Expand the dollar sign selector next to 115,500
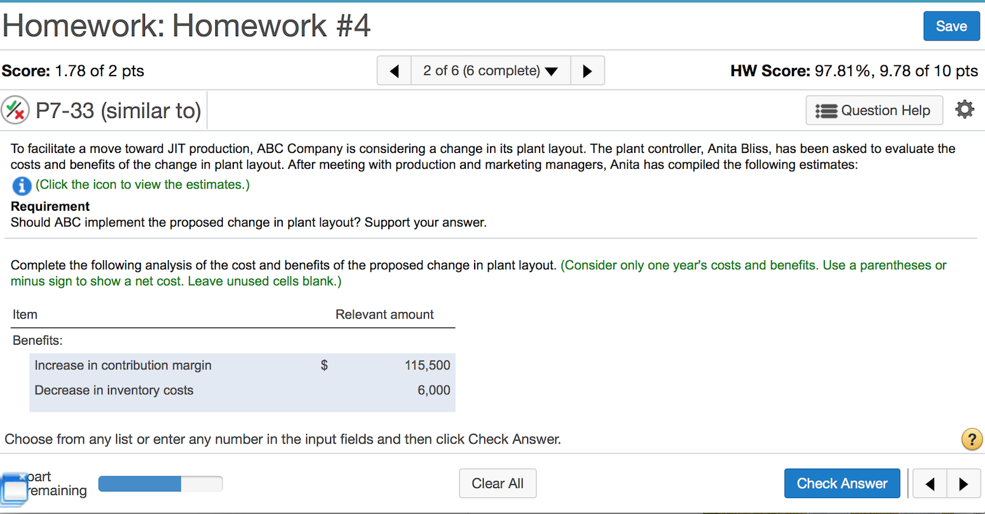Image resolution: width=985 pixels, height=514 pixels. [x=323, y=365]
